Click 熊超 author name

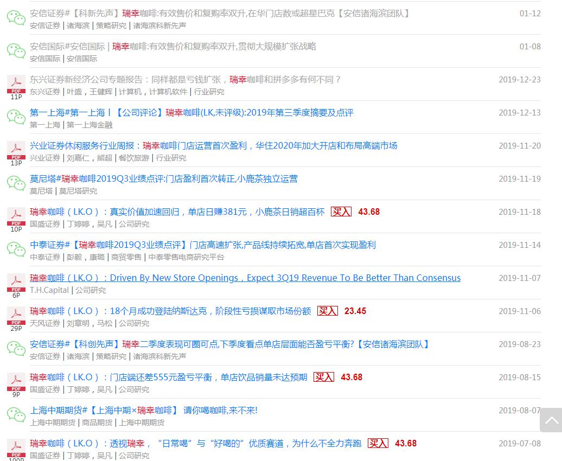click(105, 158)
